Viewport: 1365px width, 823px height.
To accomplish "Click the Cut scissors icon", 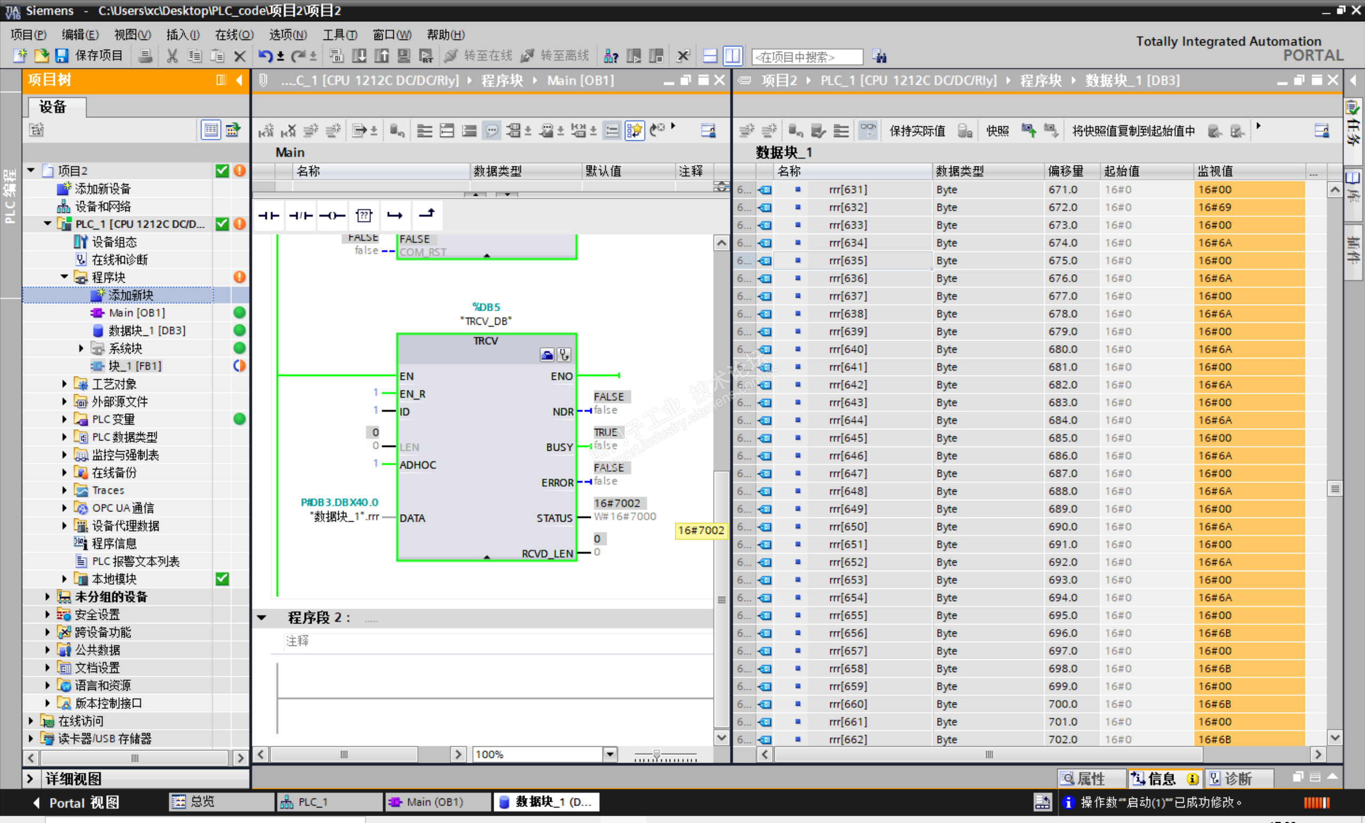I will (172, 55).
